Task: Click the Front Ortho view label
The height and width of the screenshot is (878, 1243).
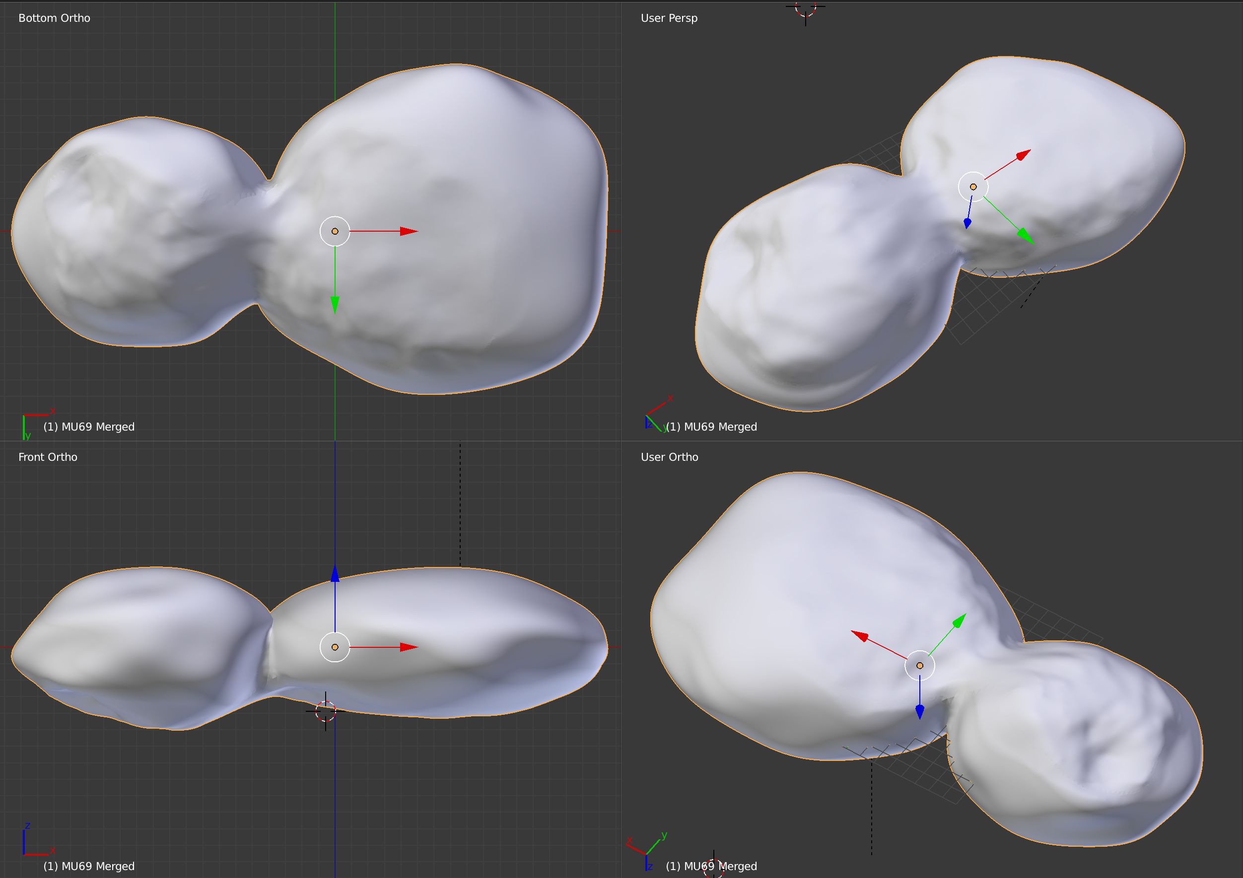Action: tap(48, 457)
